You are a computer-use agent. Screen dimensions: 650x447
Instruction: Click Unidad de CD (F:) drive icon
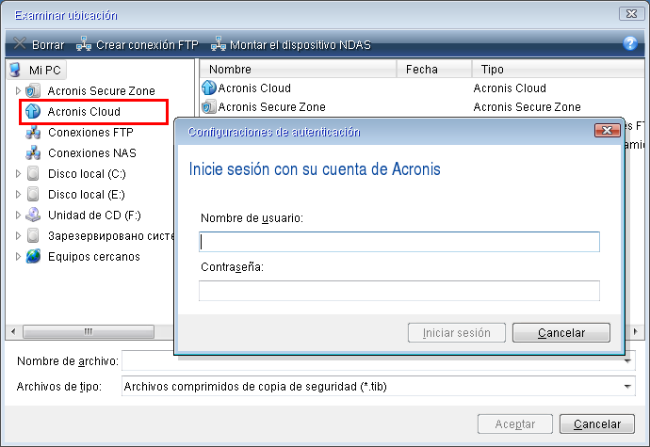[x=33, y=215]
